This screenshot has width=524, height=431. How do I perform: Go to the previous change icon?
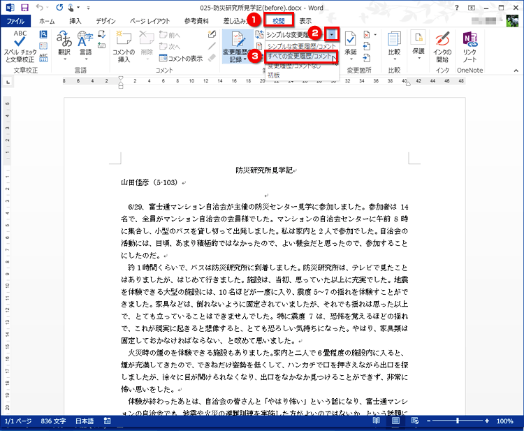367,46
